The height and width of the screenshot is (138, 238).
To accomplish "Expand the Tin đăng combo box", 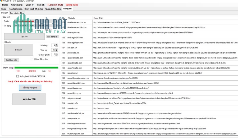I will coord(25,26).
